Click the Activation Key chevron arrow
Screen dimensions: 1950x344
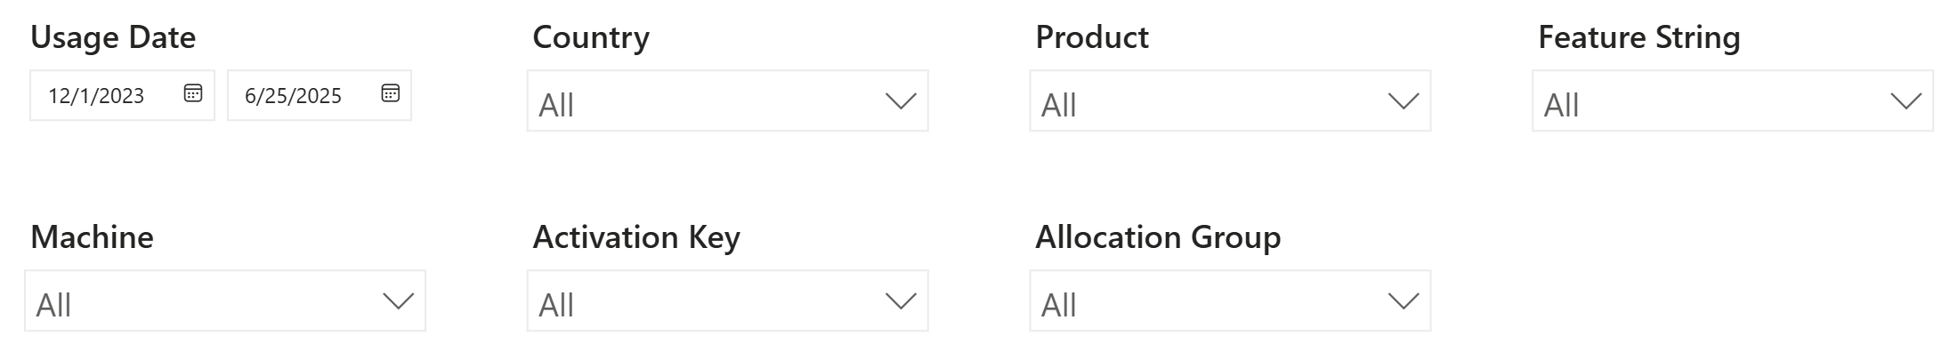tap(901, 301)
